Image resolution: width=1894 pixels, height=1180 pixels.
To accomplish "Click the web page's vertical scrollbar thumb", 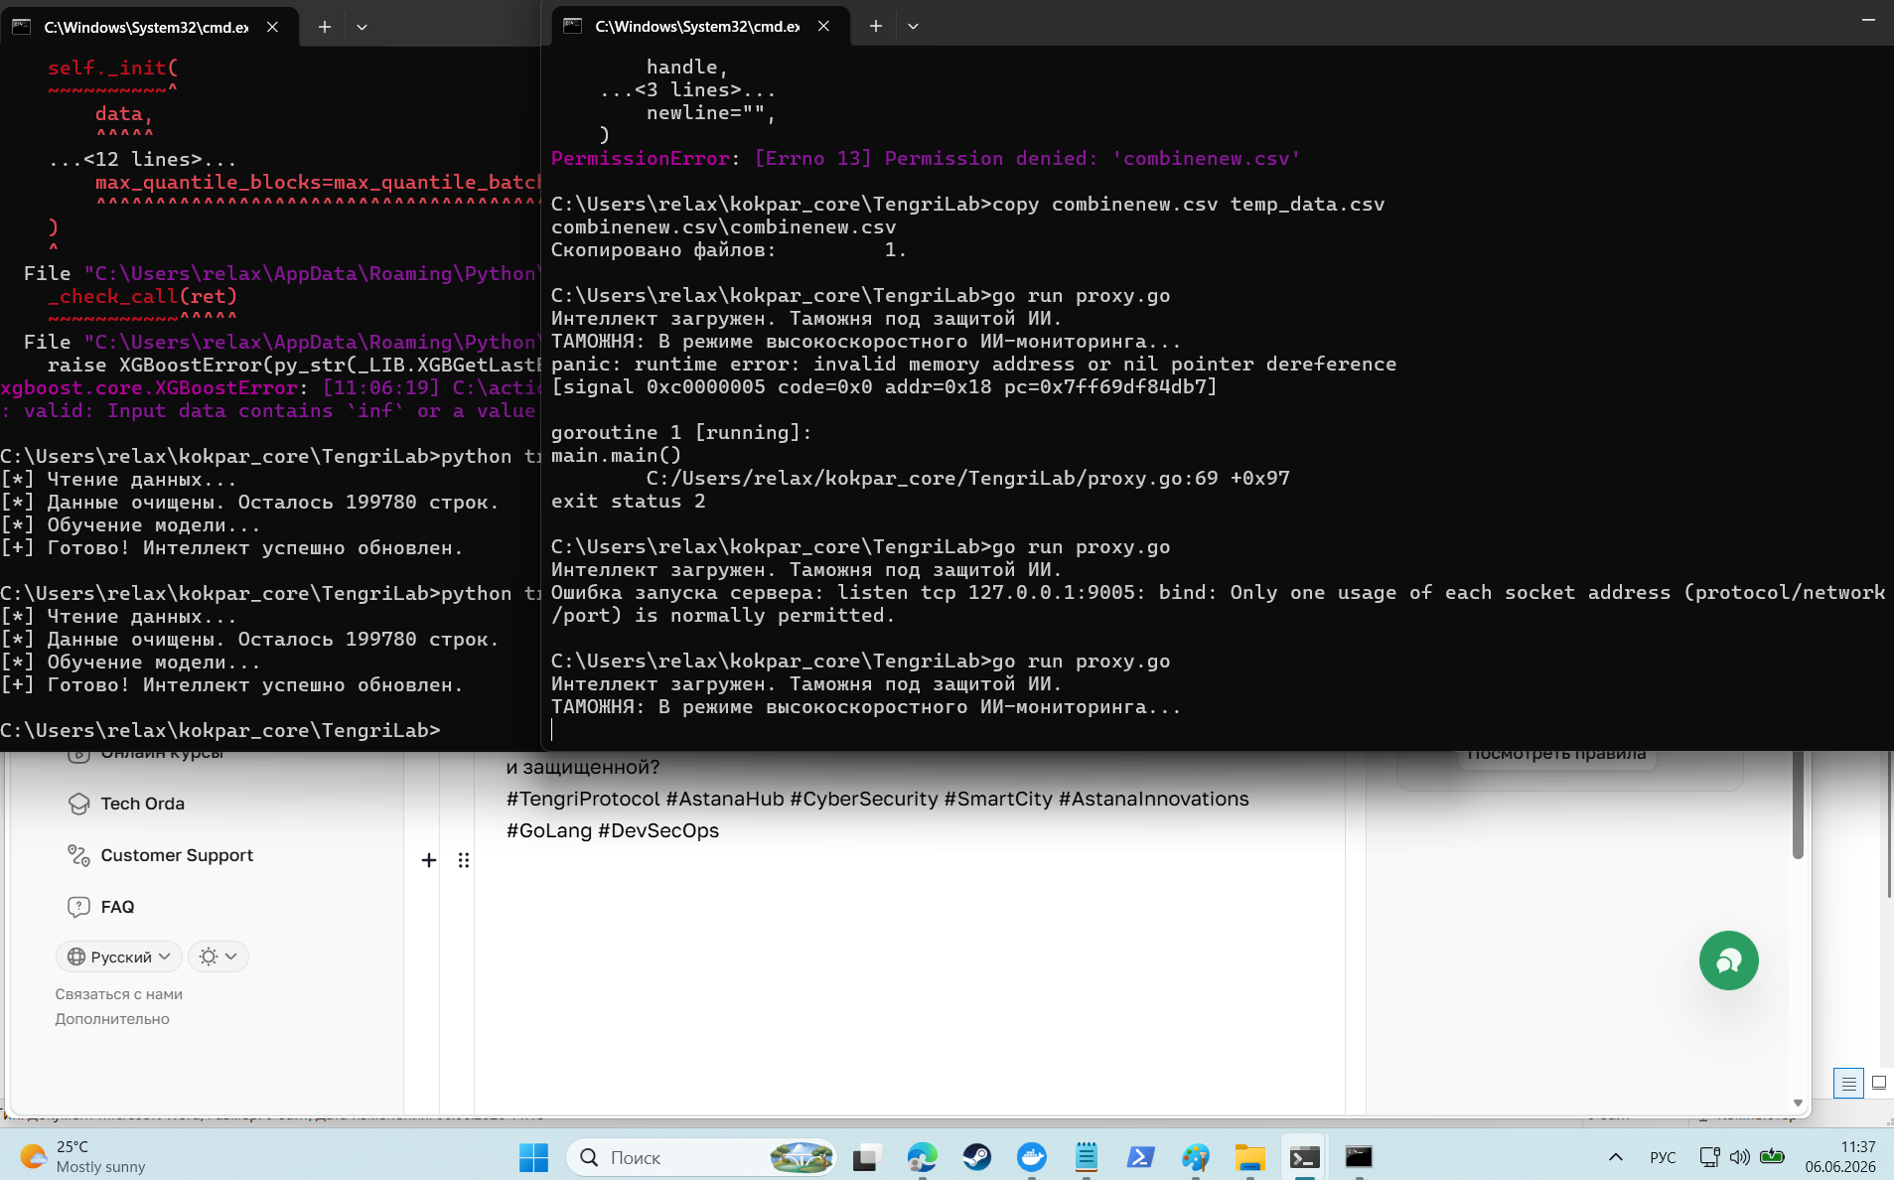I will (x=1798, y=805).
